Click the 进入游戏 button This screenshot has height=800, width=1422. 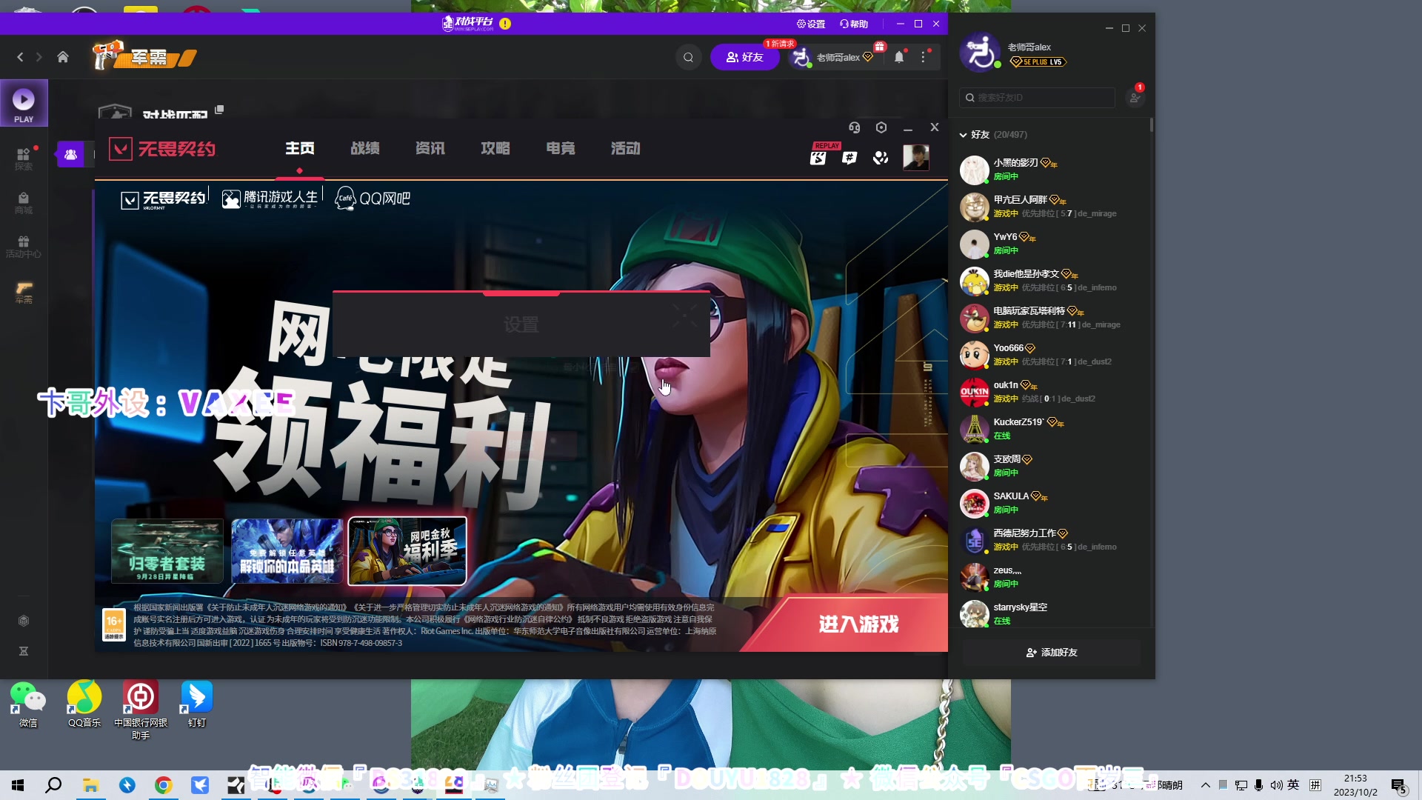(x=858, y=624)
